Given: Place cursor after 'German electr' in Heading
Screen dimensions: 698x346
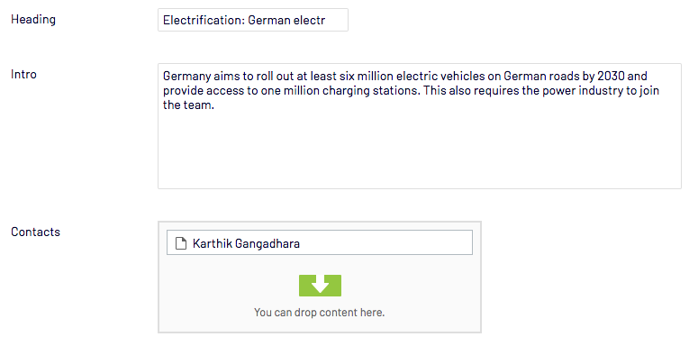Looking at the screenshot, I should click(x=326, y=20).
